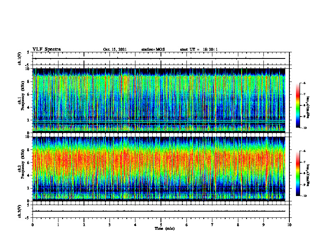Click the 'VLF Spectra' title text
Viewport: 326px width, 252px height.
(x=47, y=49)
